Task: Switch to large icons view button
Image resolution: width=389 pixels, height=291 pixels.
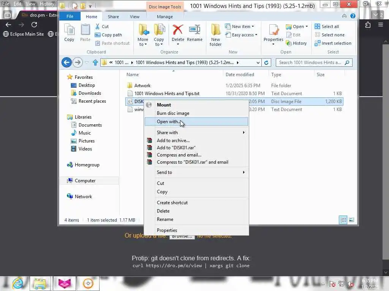Action: point(351,220)
